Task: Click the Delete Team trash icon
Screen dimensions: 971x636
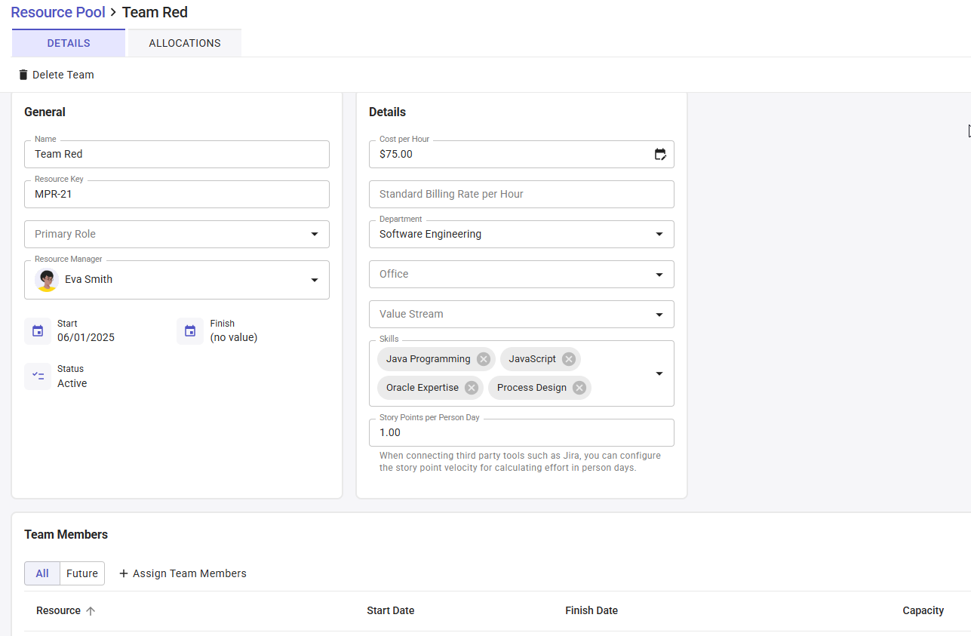Action: click(23, 75)
